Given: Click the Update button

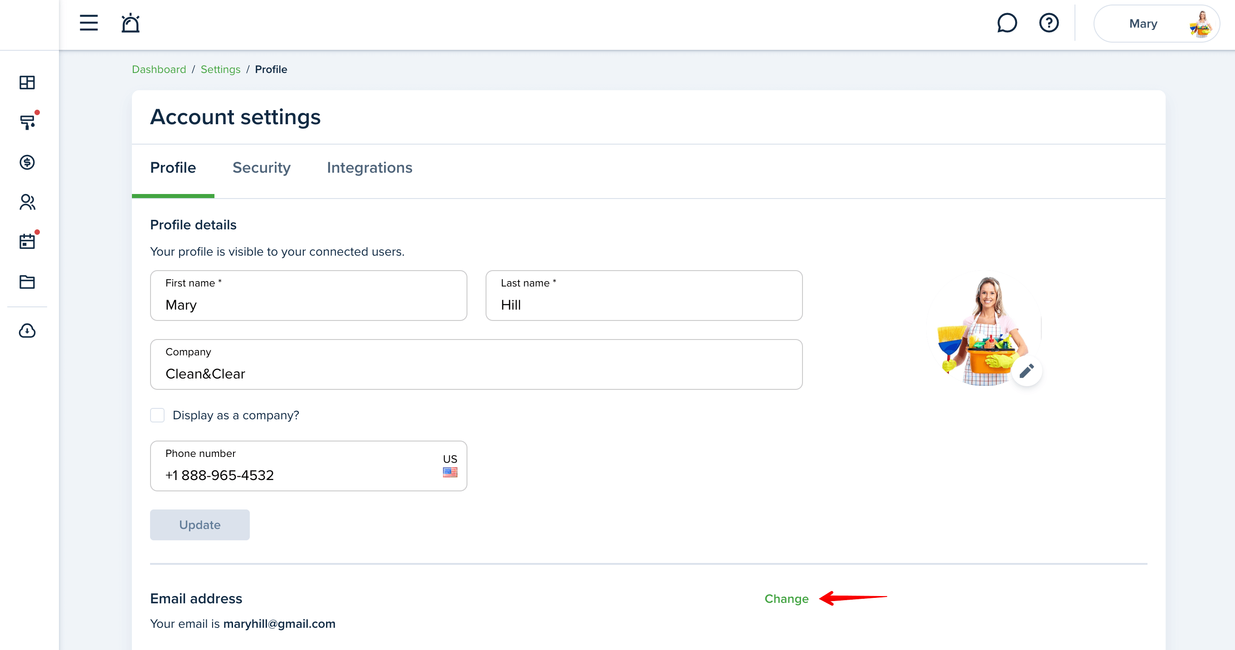Looking at the screenshot, I should [x=200, y=525].
